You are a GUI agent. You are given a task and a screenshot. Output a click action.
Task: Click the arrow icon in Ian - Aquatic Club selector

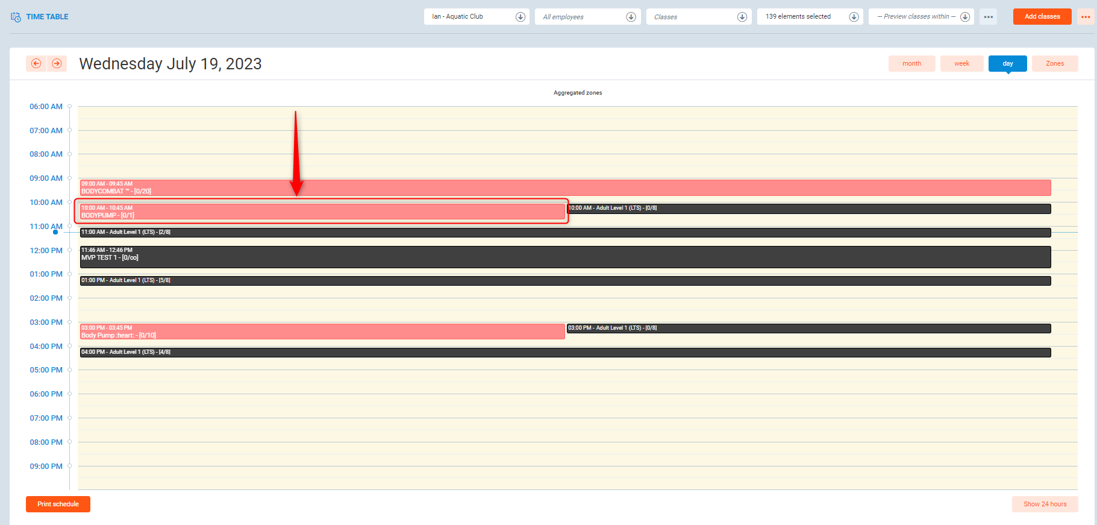tap(520, 17)
